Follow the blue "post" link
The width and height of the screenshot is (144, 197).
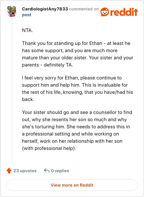(x=27, y=15)
